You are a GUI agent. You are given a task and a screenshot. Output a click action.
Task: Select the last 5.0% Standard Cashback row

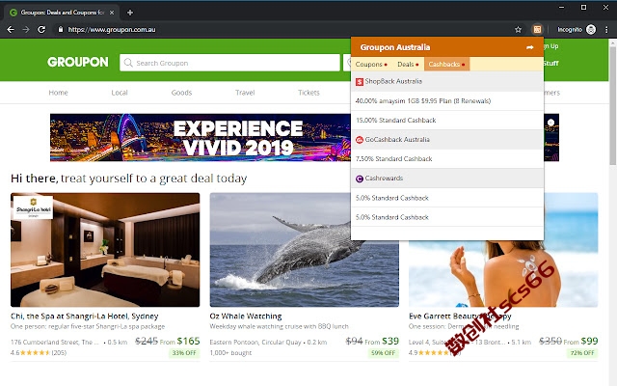[x=447, y=217]
